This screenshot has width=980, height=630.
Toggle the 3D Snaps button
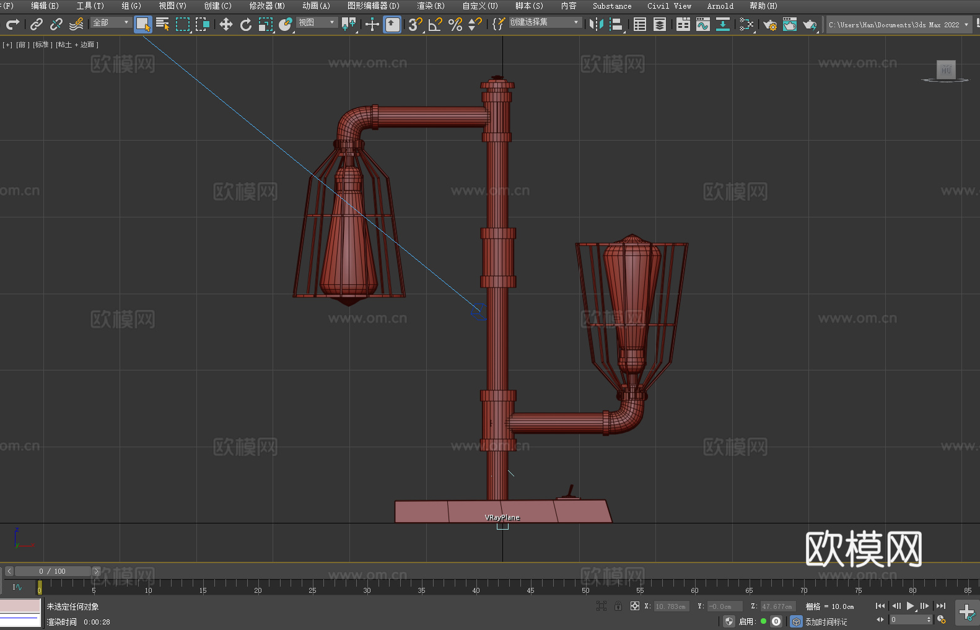[x=414, y=24]
